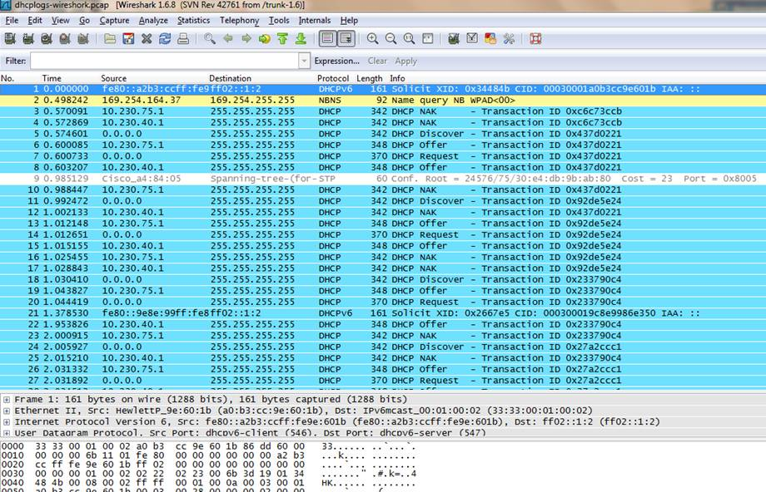Open the File menu
Image resolution: width=766 pixels, height=492 pixels.
12,21
